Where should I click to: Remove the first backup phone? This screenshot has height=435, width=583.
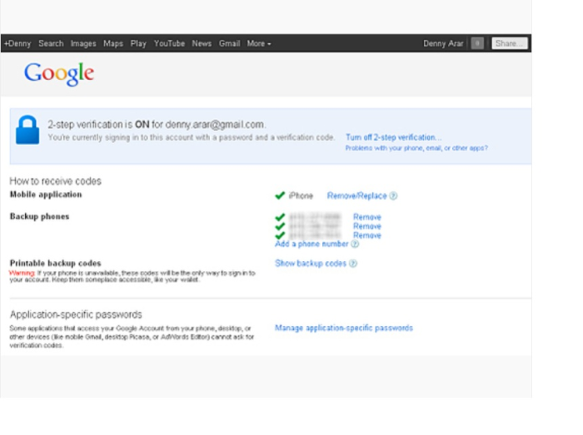click(367, 217)
